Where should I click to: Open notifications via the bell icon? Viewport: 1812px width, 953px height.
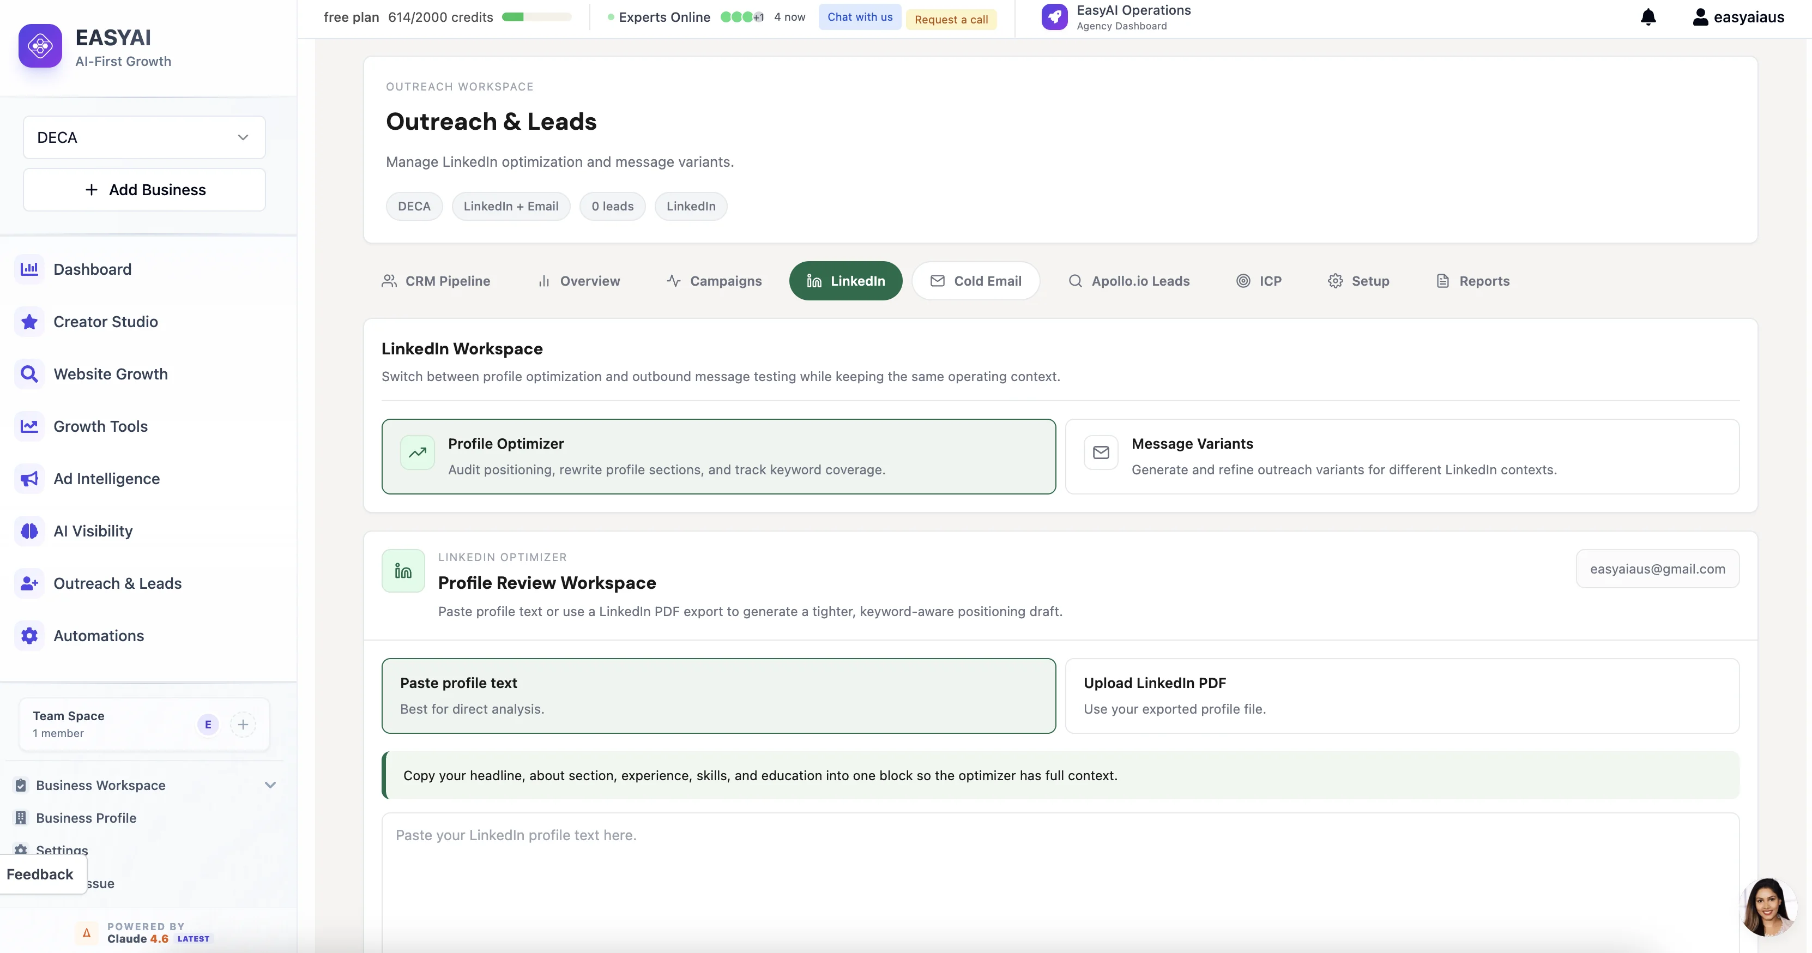coord(1647,17)
